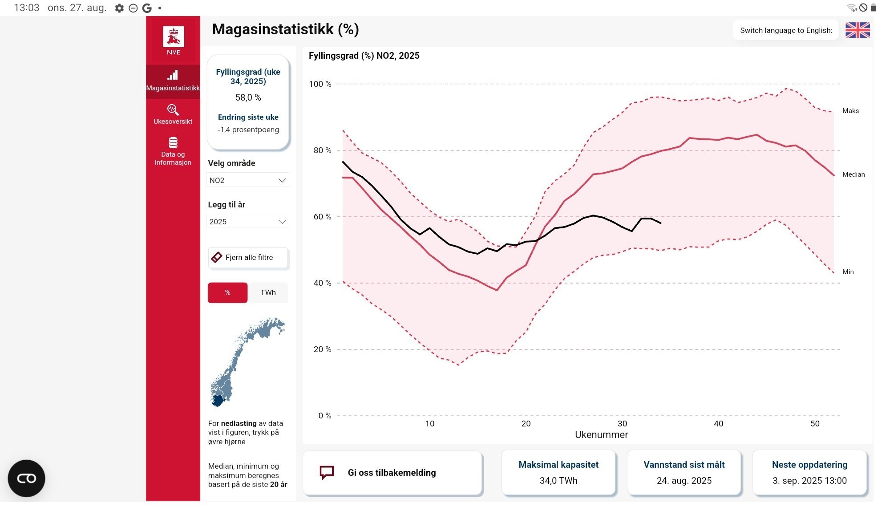Switch unit toggle to TWh
The height and width of the screenshot is (507, 890).
coord(268,292)
